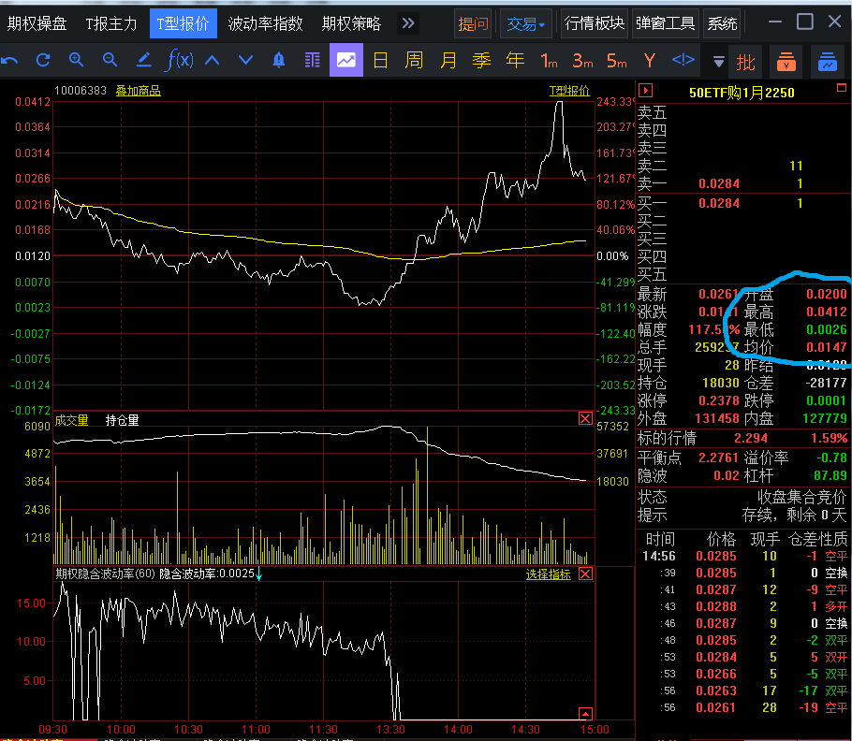Image resolution: width=852 pixels, height=741 pixels.
Task: Click the 期权隐含波动率(60) indicator label
Action: (106, 574)
